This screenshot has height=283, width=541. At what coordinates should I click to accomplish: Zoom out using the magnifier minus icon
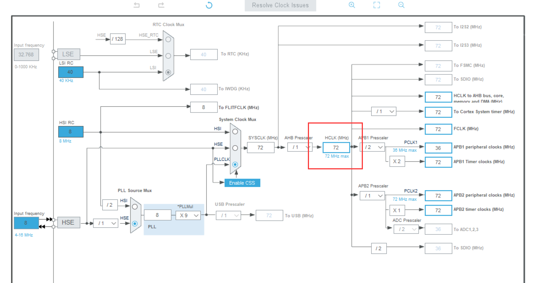coord(401,5)
